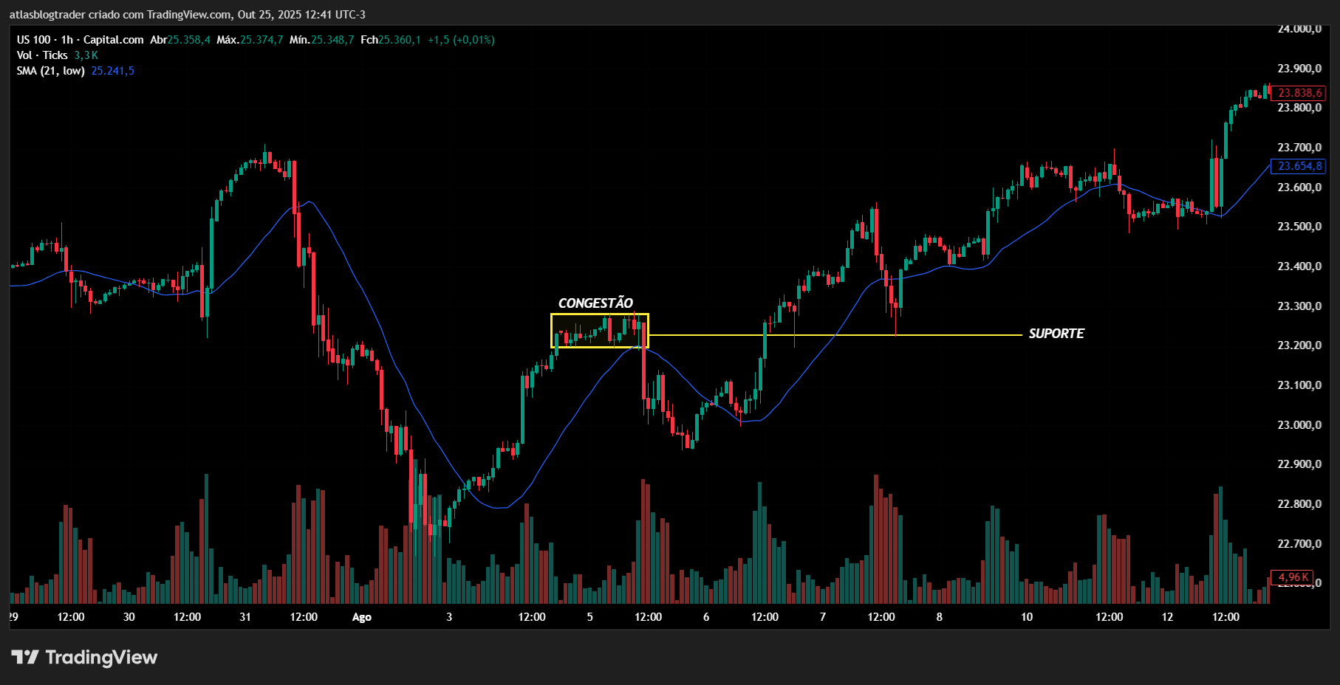Click the TradingView logo icon
The height and width of the screenshot is (685, 1340).
click(24, 657)
